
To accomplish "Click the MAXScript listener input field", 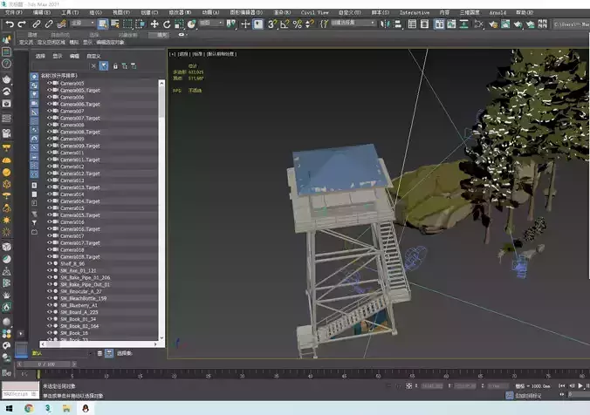I will coord(20,393).
